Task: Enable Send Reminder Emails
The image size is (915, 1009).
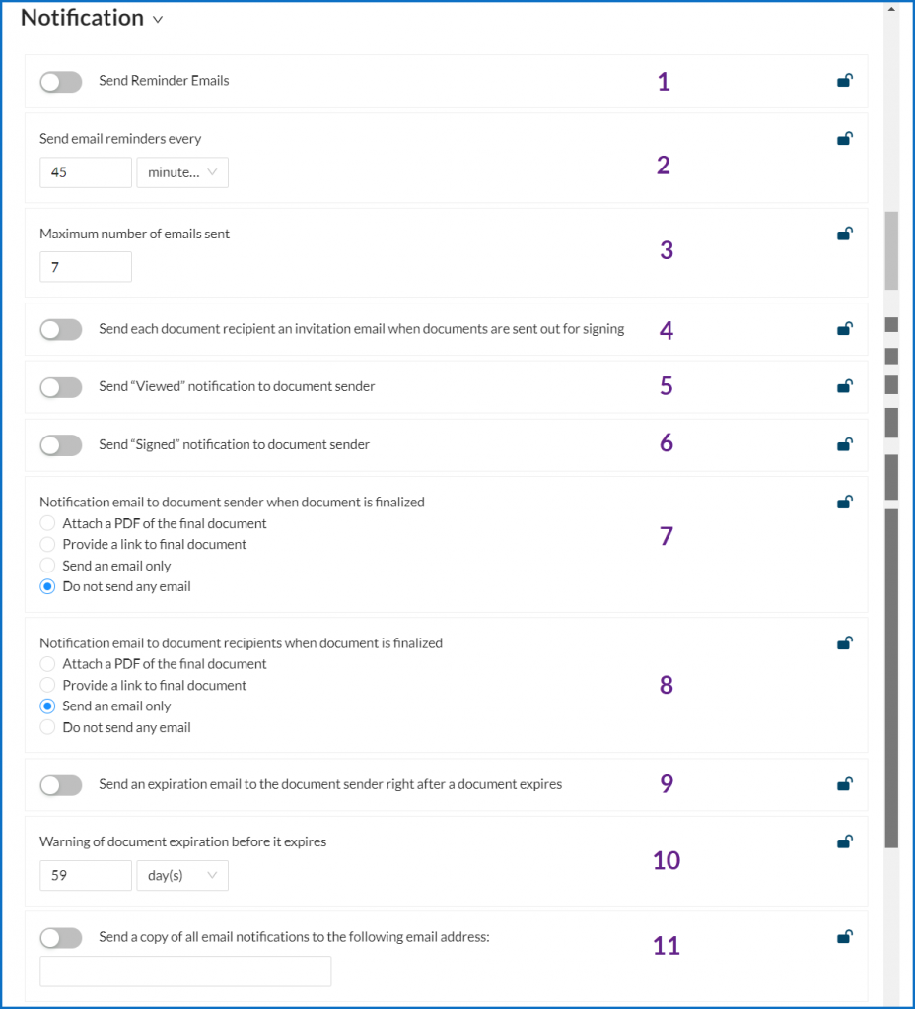Action: coord(60,82)
